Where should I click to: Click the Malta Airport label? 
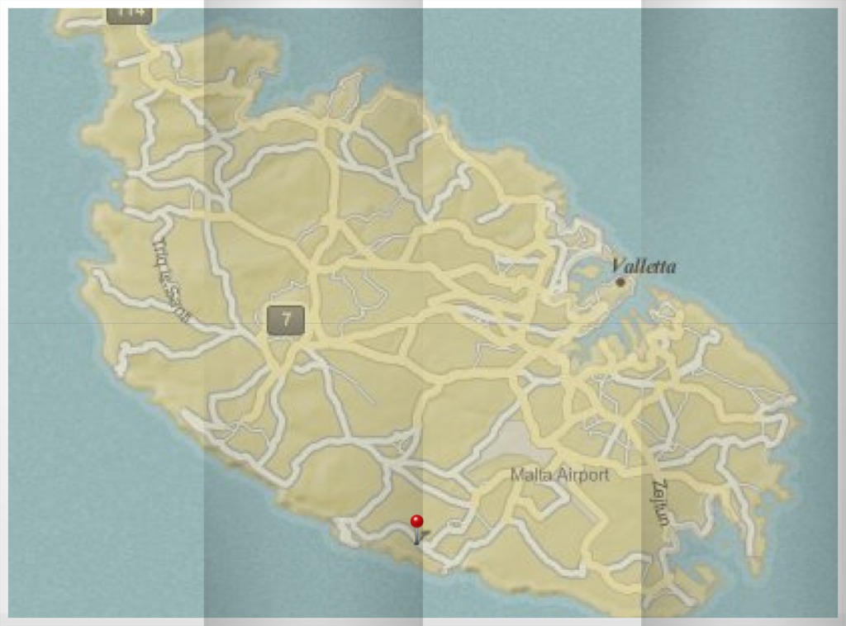coord(559,475)
